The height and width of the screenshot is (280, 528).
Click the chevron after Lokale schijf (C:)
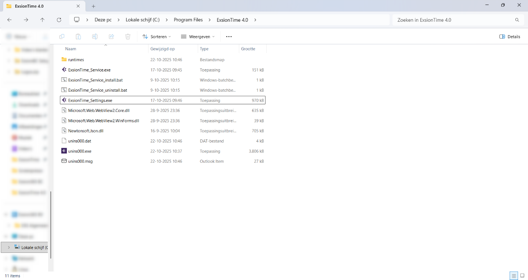166,20
